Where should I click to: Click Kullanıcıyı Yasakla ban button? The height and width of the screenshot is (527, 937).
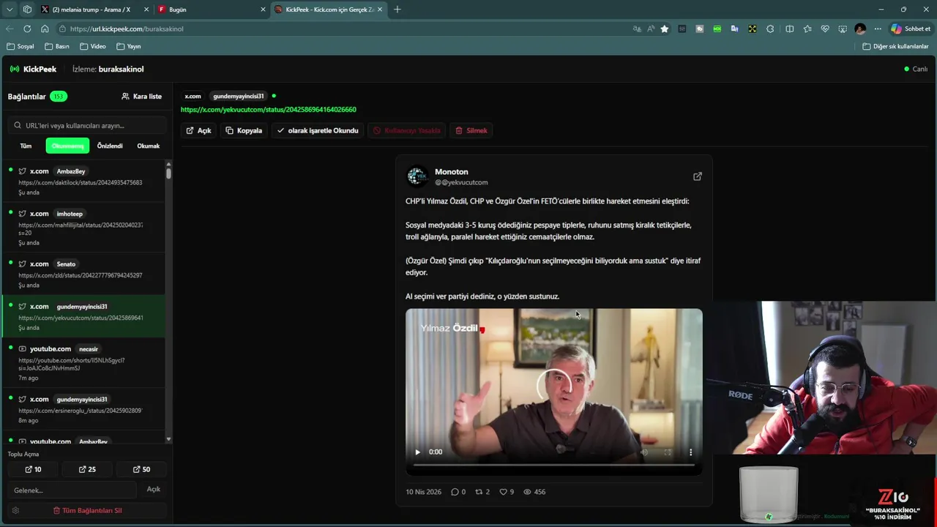pyautogui.click(x=407, y=130)
